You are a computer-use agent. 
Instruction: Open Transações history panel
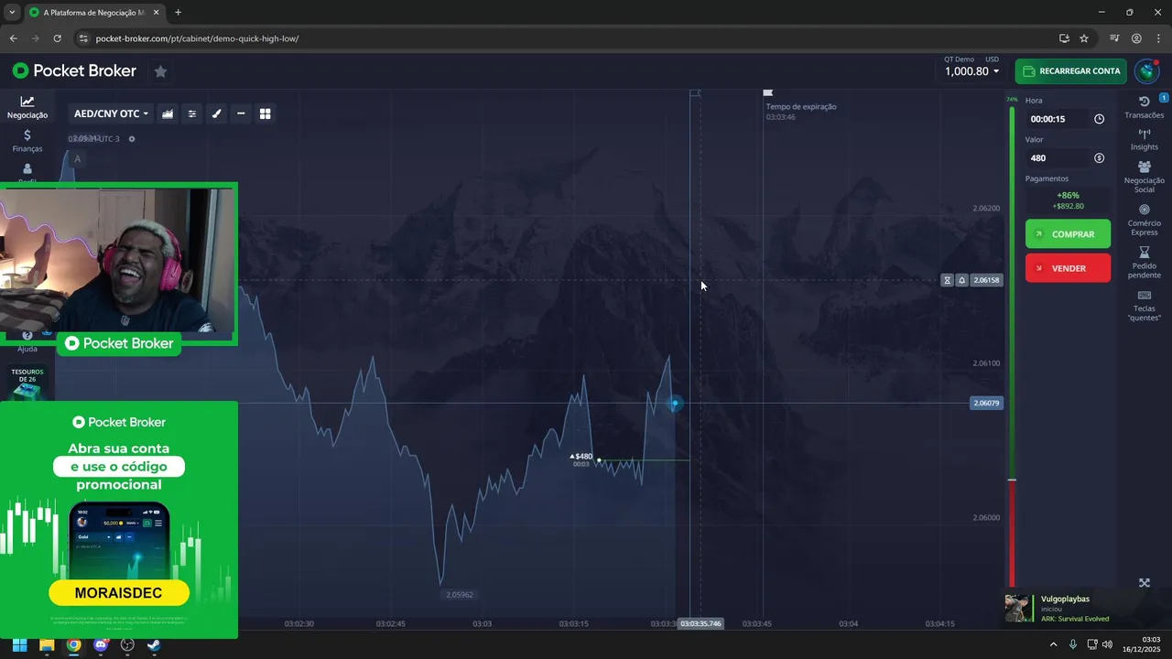[1145, 107]
